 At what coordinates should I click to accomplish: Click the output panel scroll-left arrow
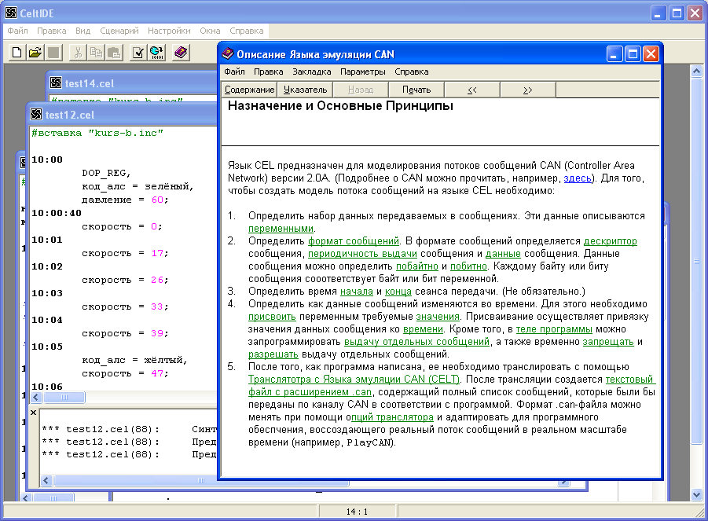click(46, 481)
